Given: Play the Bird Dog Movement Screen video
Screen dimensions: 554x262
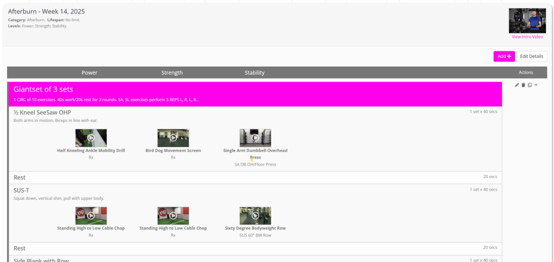Looking at the screenshot, I should click(x=173, y=138).
